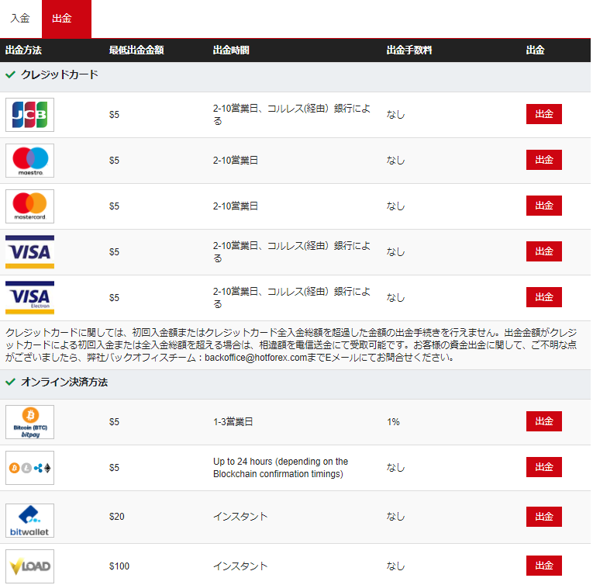Click 出金 button for Maestro row

click(x=544, y=160)
